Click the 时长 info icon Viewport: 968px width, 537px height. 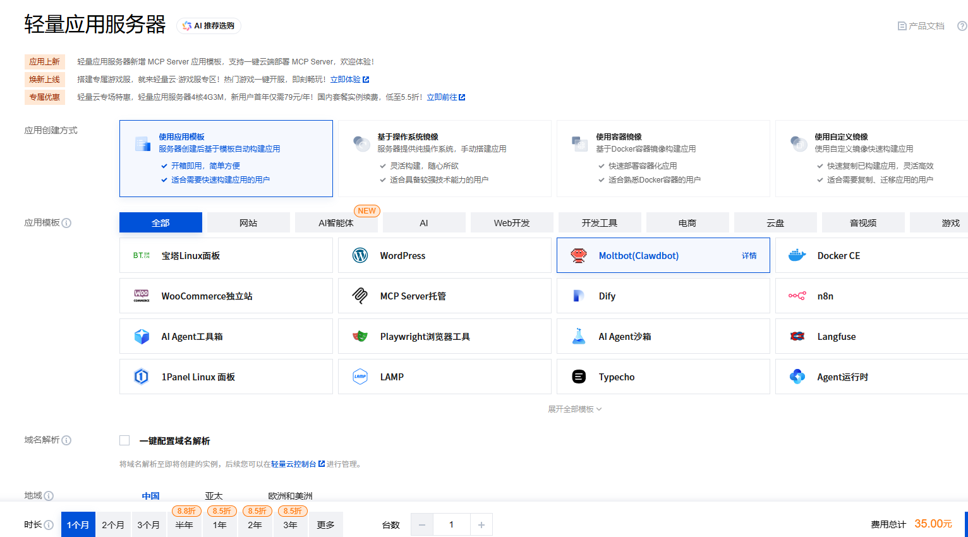click(49, 525)
